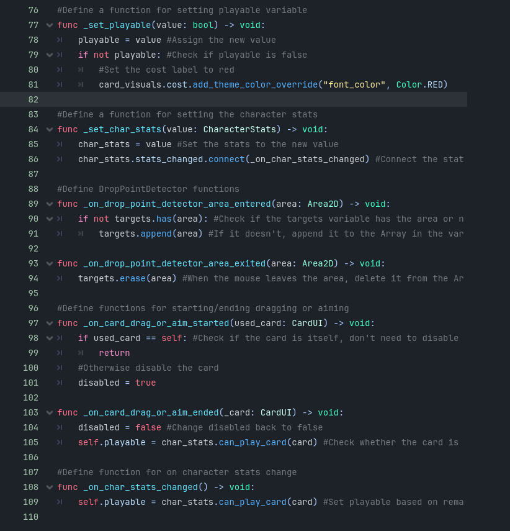Collapse the 'if not playable' block on line 79

click(50, 55)
